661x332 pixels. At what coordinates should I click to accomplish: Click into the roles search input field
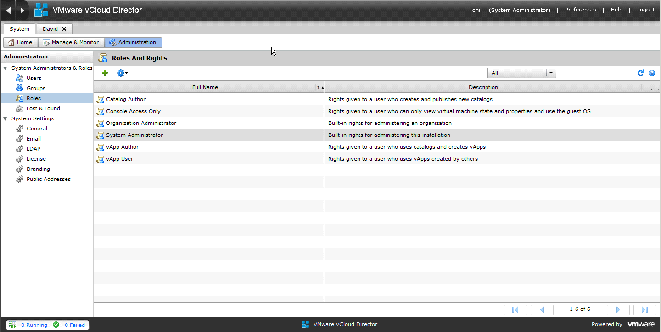pos(597,73)
